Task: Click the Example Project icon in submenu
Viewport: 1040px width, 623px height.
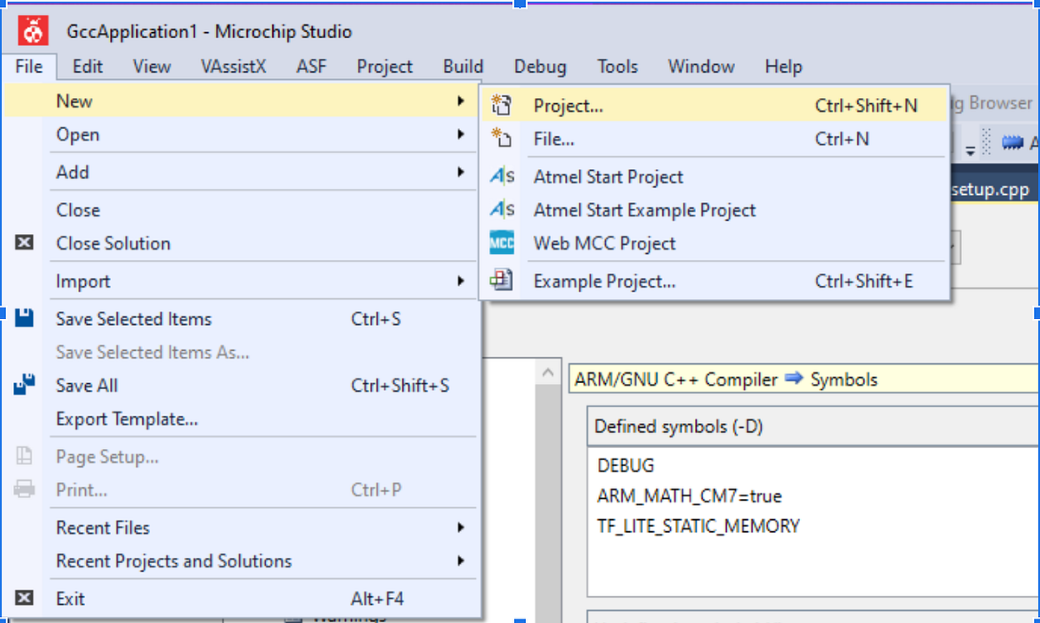Action: click(502, 281)
